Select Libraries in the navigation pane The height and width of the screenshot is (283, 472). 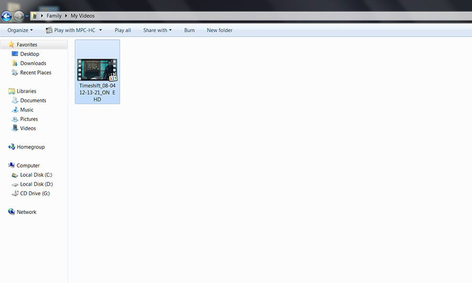pos(26,91)
